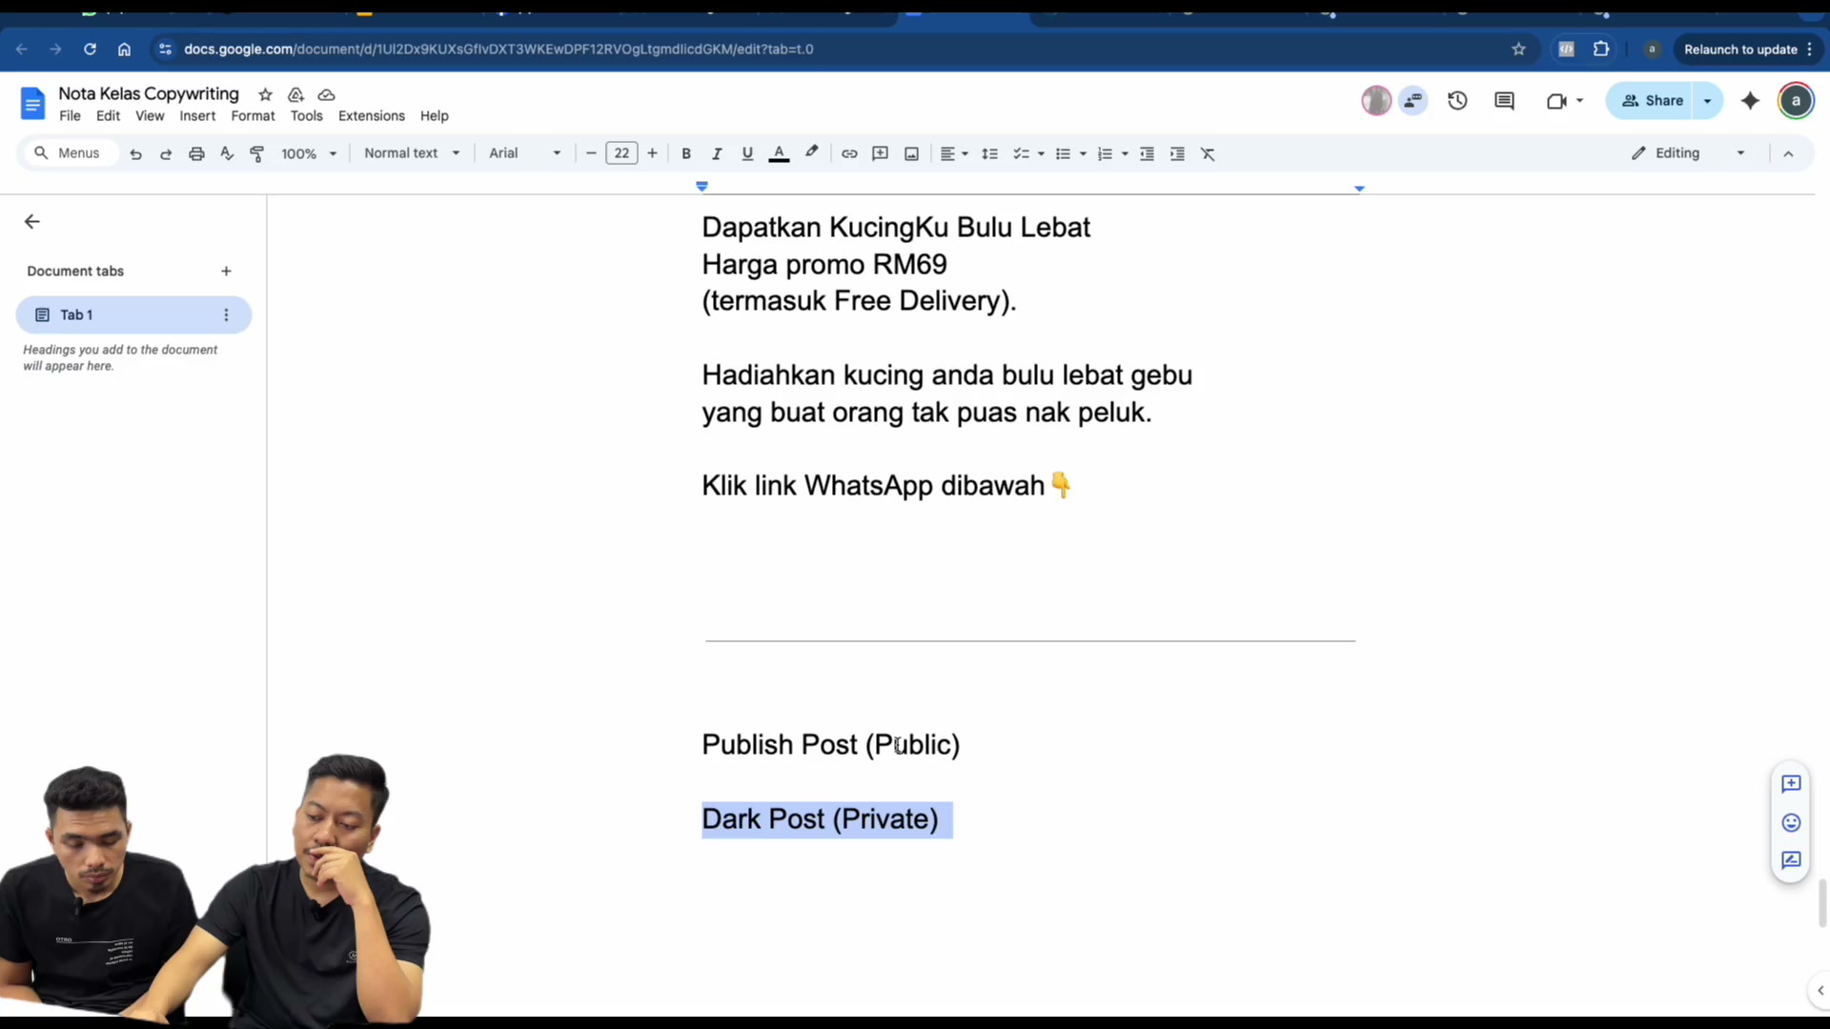
Task: Add a comment using toolbar icon
Action: 880,153
